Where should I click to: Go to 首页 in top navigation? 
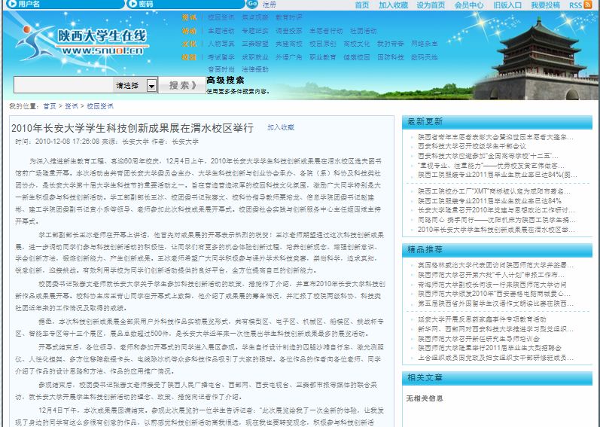pyautogui.click(x=362, y=5)
